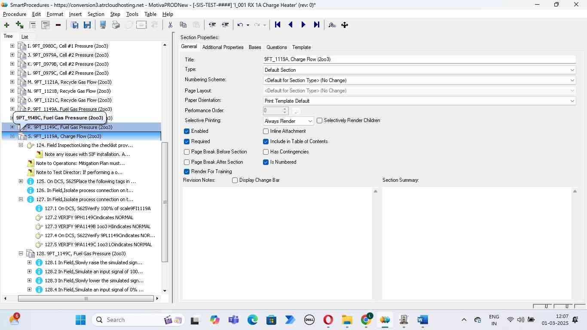
Task: Open the Format menu
Action: 55,14
